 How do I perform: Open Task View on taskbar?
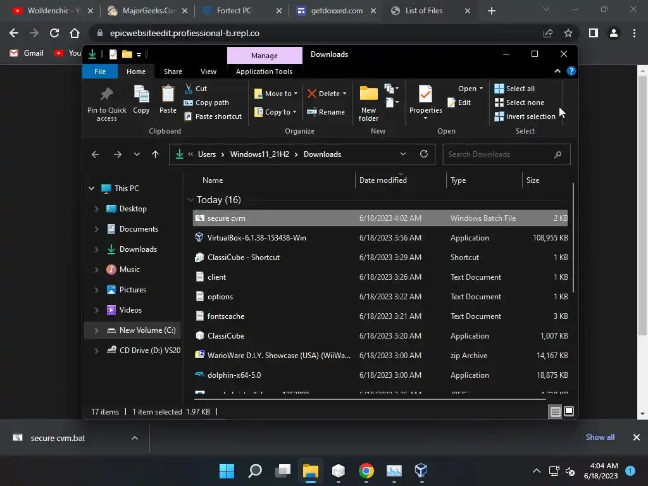283,470
